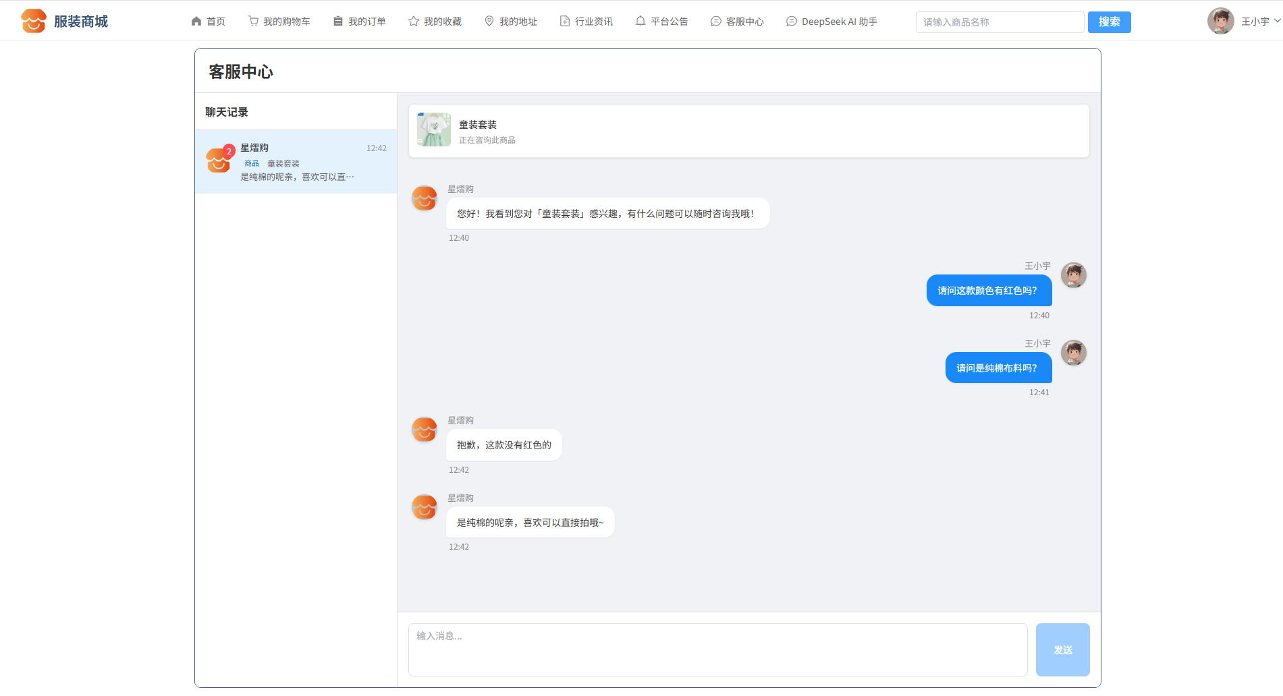Go to 首页 home icon
1283x696 pixels.
point(196,22)
